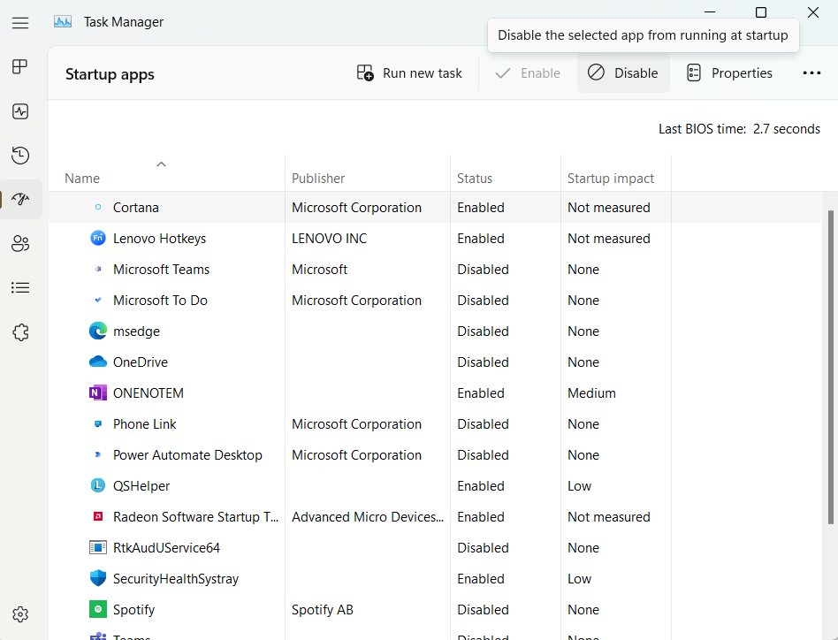Click Run new task button

click(x=409, y=73)
